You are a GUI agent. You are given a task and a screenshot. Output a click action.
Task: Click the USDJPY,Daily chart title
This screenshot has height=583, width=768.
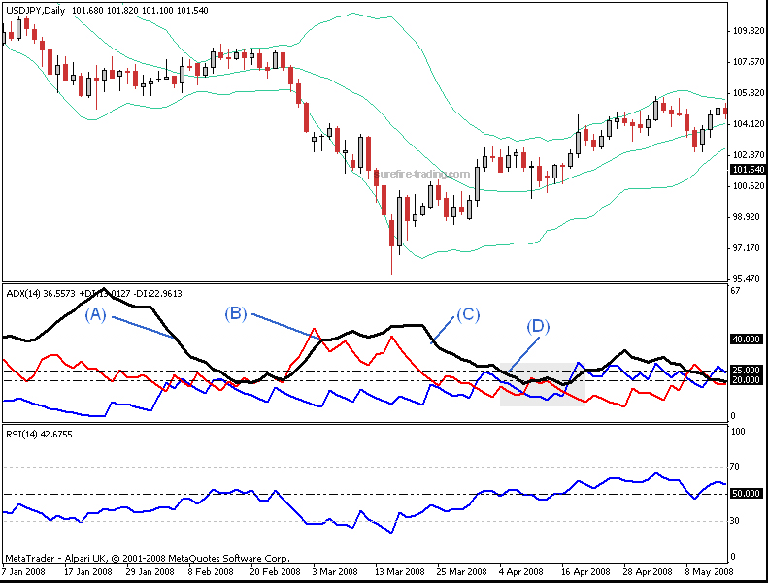tap(35, 11)
